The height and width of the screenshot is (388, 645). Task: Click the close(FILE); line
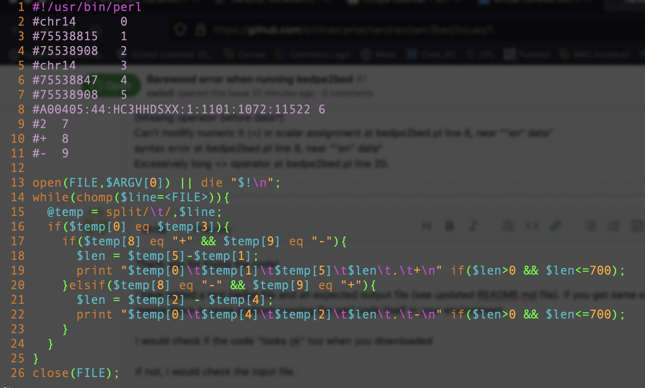(x=76, y=373)
